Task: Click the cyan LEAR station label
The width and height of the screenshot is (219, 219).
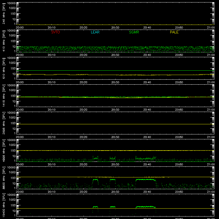Action: point(95,32)
